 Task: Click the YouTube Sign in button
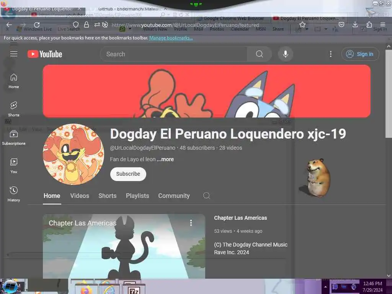click(x=360, y=54)
